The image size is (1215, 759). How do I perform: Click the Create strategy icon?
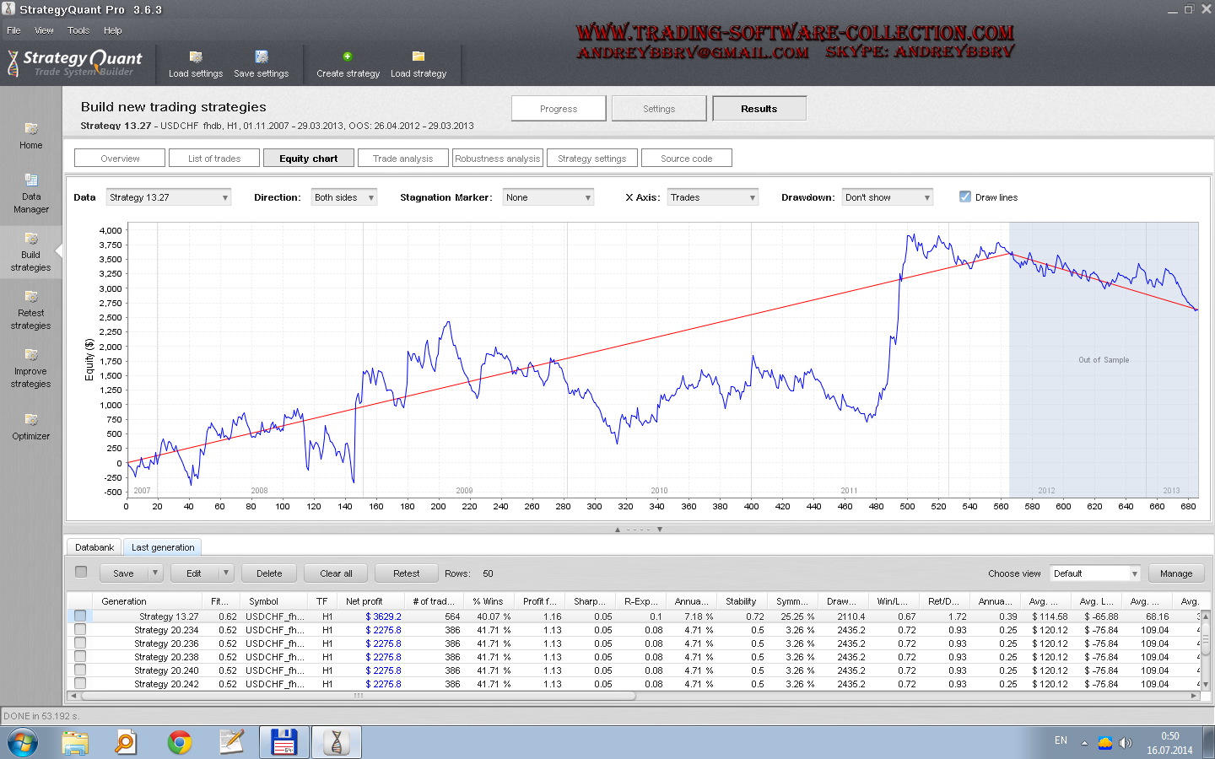(348, 57)
